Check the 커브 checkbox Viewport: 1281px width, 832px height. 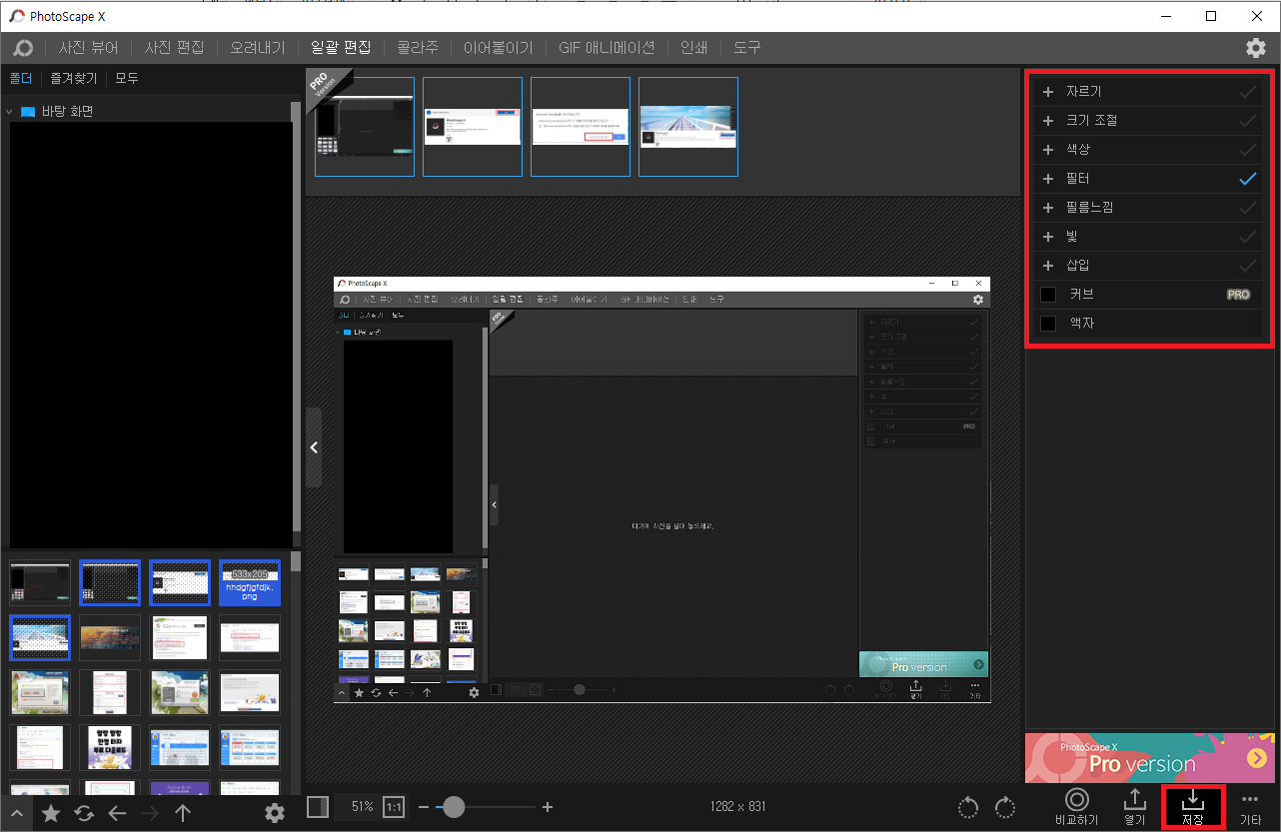(1048, 295)
